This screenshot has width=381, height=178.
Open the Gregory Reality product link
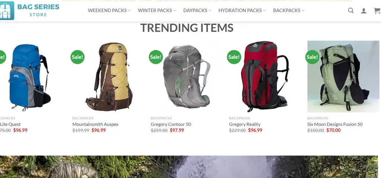(x=245, y=124)
